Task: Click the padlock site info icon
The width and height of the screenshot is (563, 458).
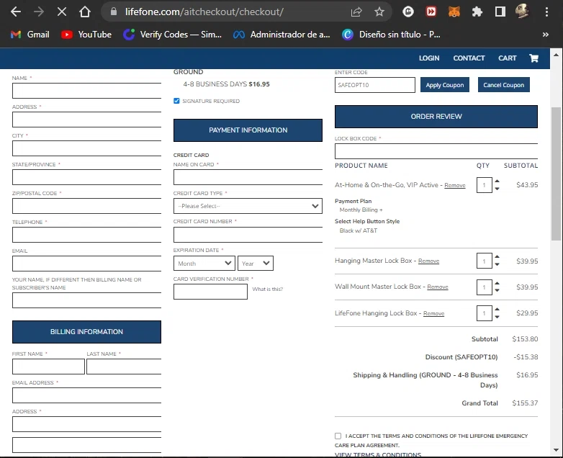Action: click(114, 12)
